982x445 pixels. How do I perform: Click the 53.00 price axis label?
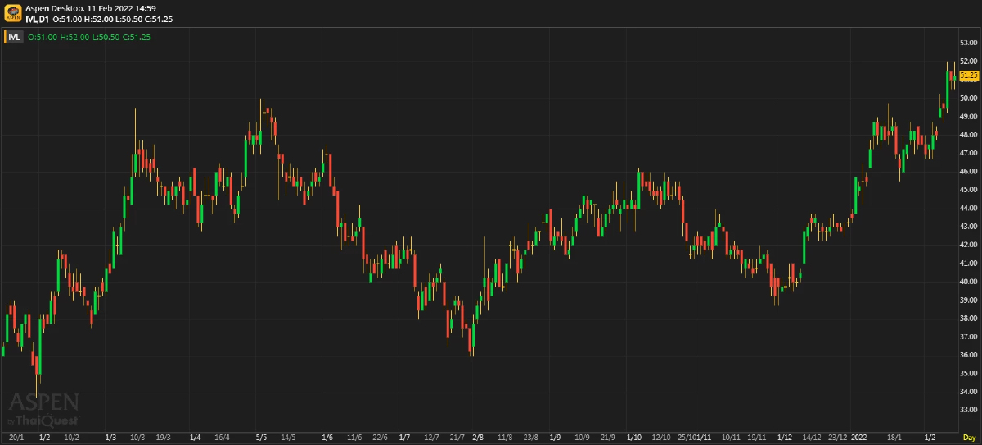pos(969,43)
